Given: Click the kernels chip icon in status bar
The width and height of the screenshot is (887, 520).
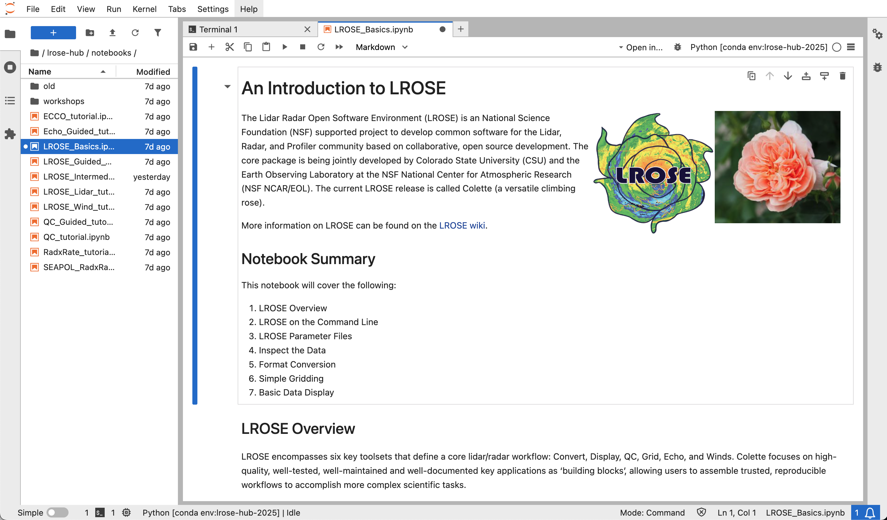Looking at the screenshot, I should coord(126,512).
